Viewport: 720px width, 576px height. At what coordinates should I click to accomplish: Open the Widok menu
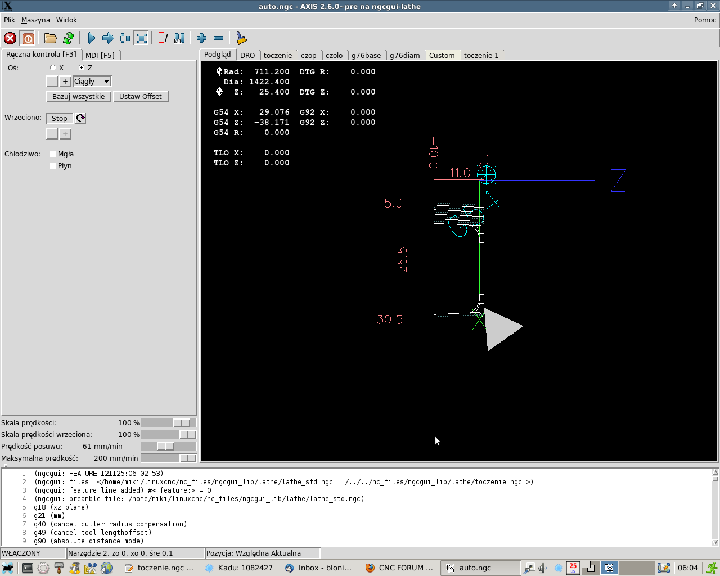66,20
